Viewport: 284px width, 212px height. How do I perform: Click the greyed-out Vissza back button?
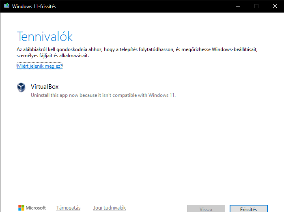[x=206, y=209]
